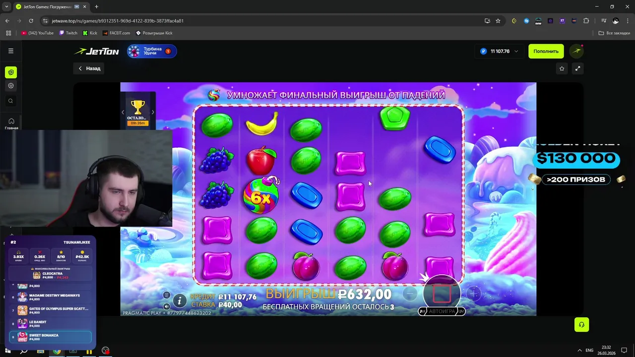Open the media control playlist icon

coord(603,21)
